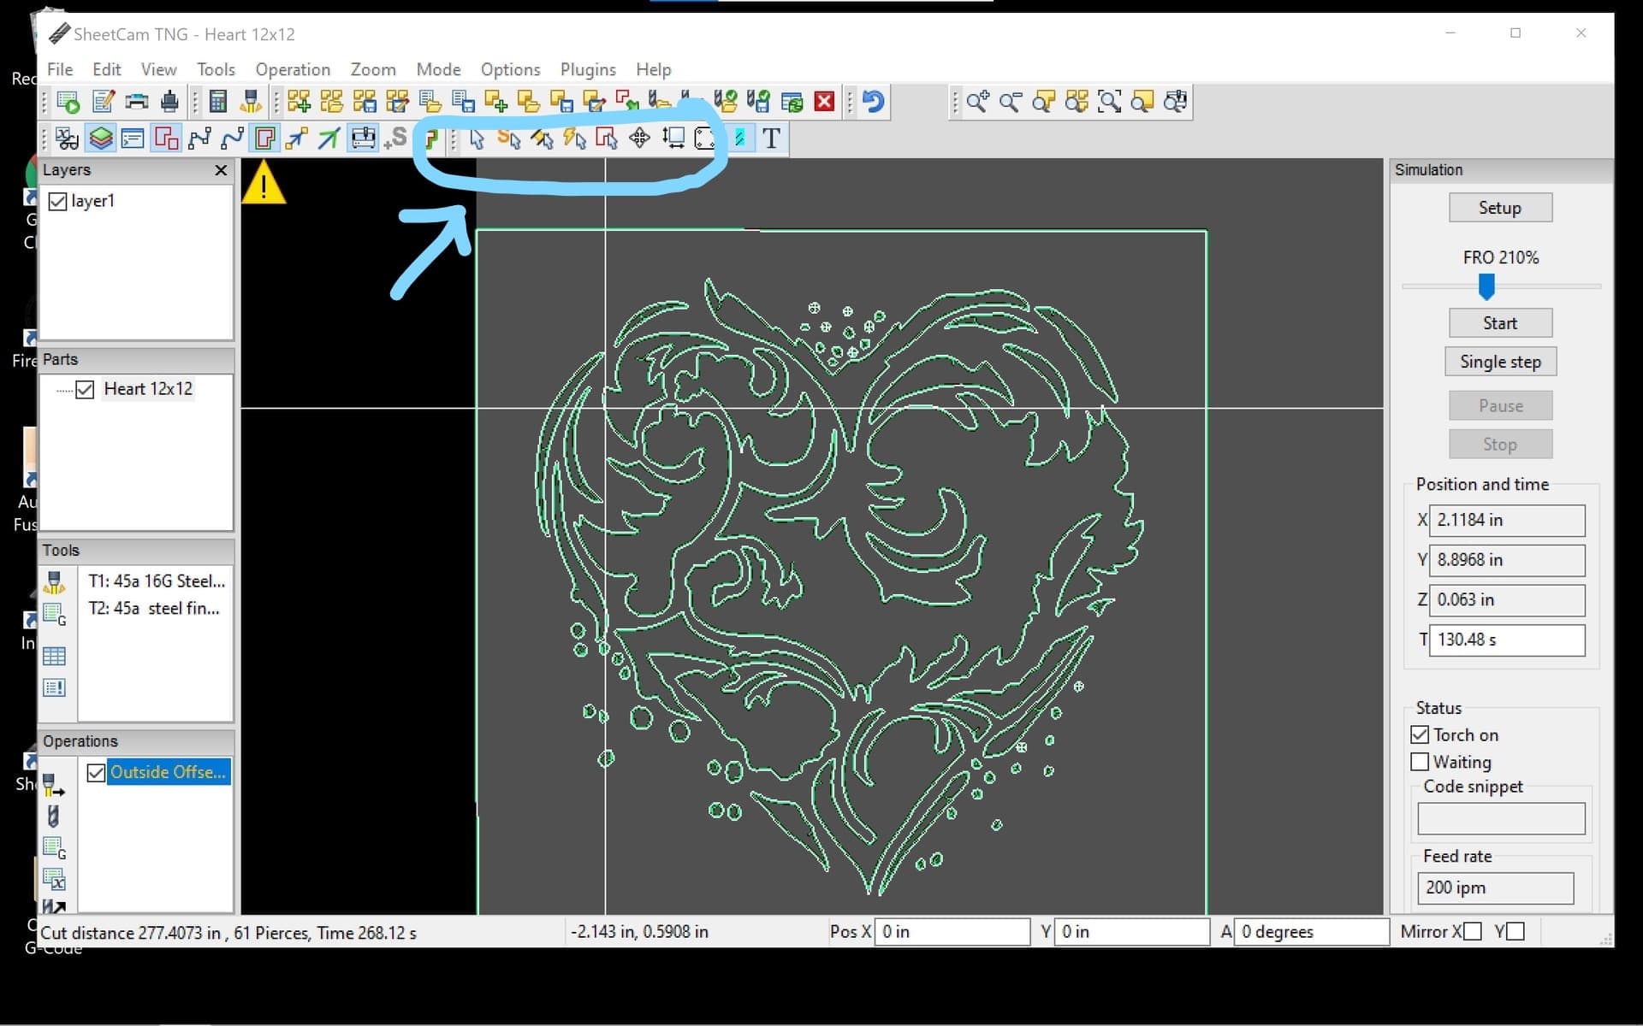This screenshot has width=1643, height=1026.
Task: Click the Feed rate 200 ipm field
Action: pos(1495,887)
